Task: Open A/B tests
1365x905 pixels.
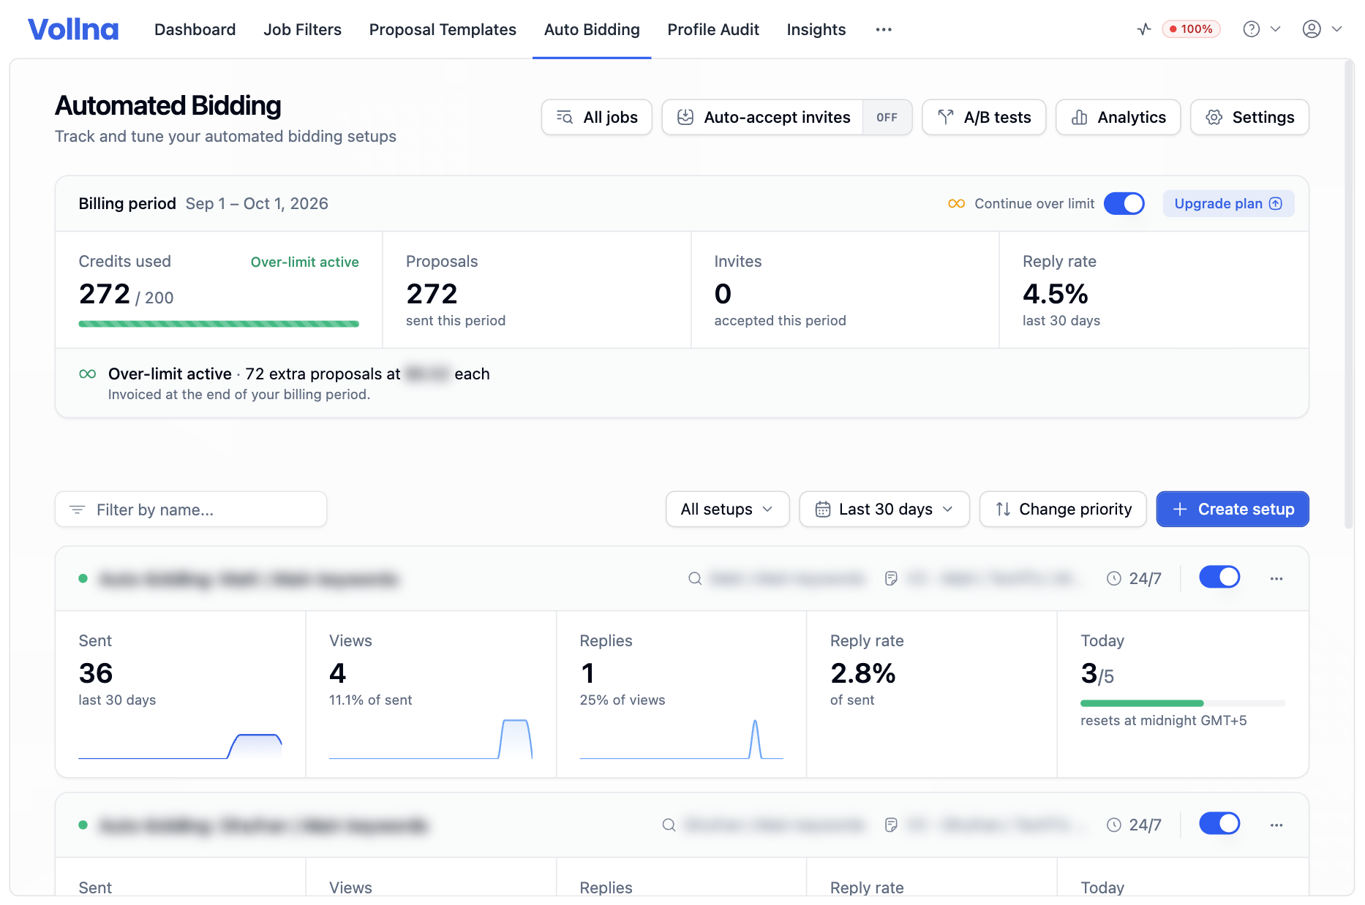Action: [x=984, y=118]
